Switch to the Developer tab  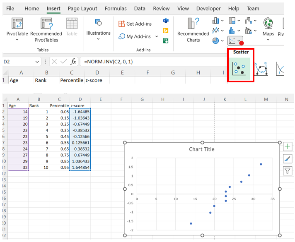point(208,9)
